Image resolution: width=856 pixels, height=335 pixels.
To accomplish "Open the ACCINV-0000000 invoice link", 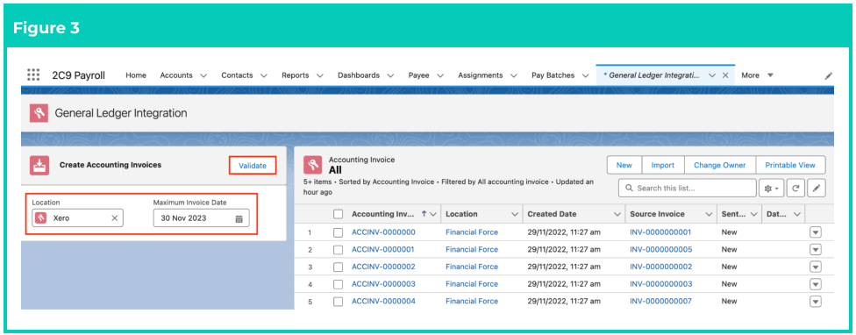I will coord(383,232).
